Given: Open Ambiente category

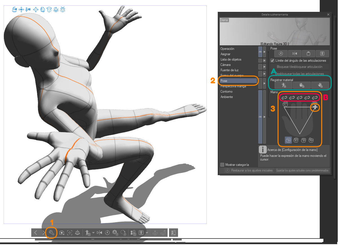Looking at the screenshot, I should pyautogui.click(x=226, y=97).
